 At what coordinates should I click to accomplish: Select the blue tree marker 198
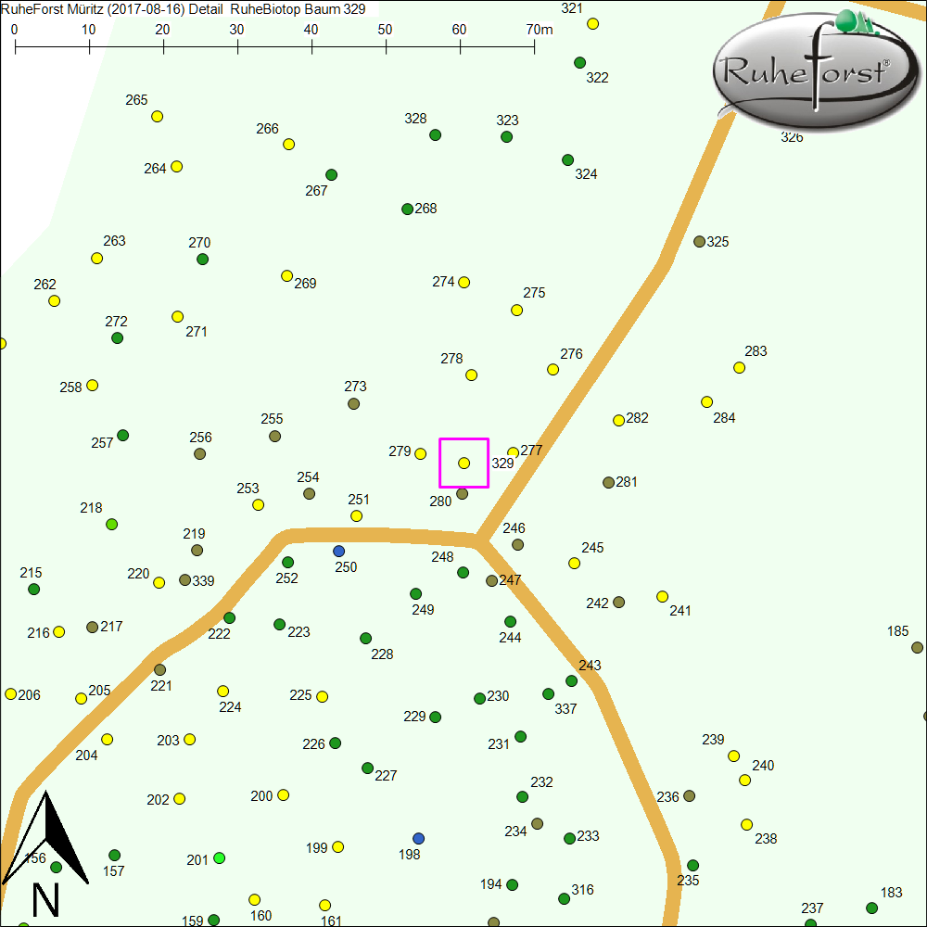(418, 838)
